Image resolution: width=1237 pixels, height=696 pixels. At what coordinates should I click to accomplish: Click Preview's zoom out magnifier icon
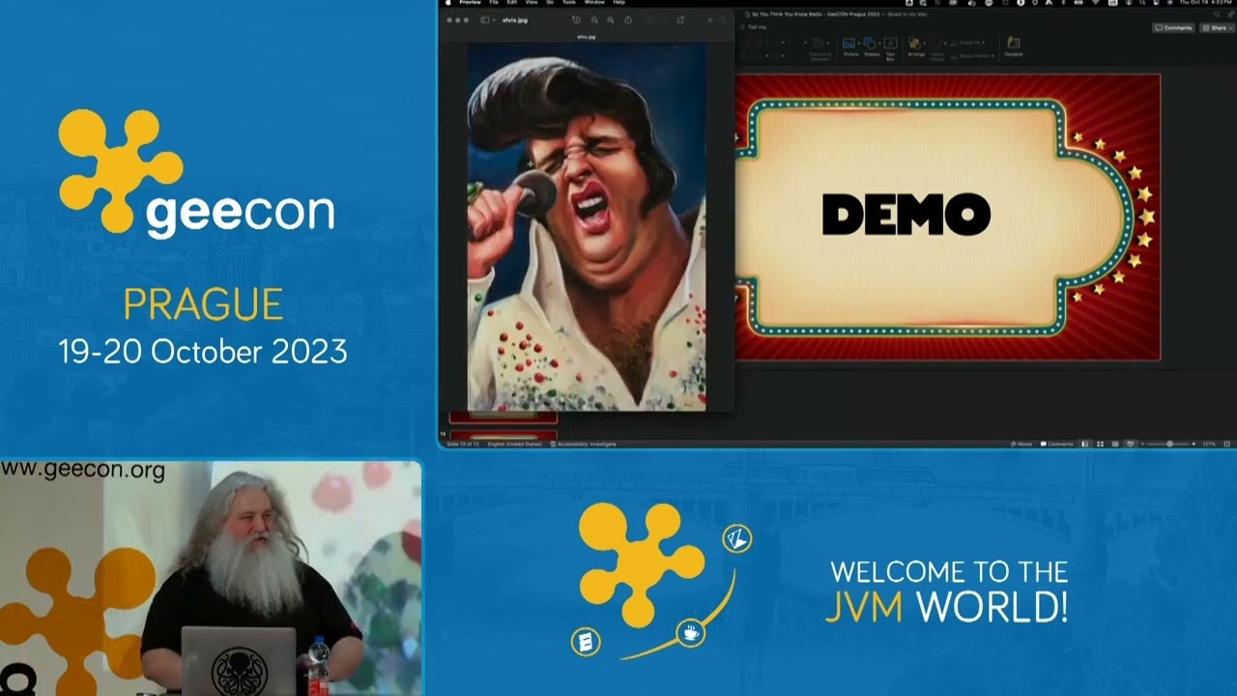(x=594, y=19)
